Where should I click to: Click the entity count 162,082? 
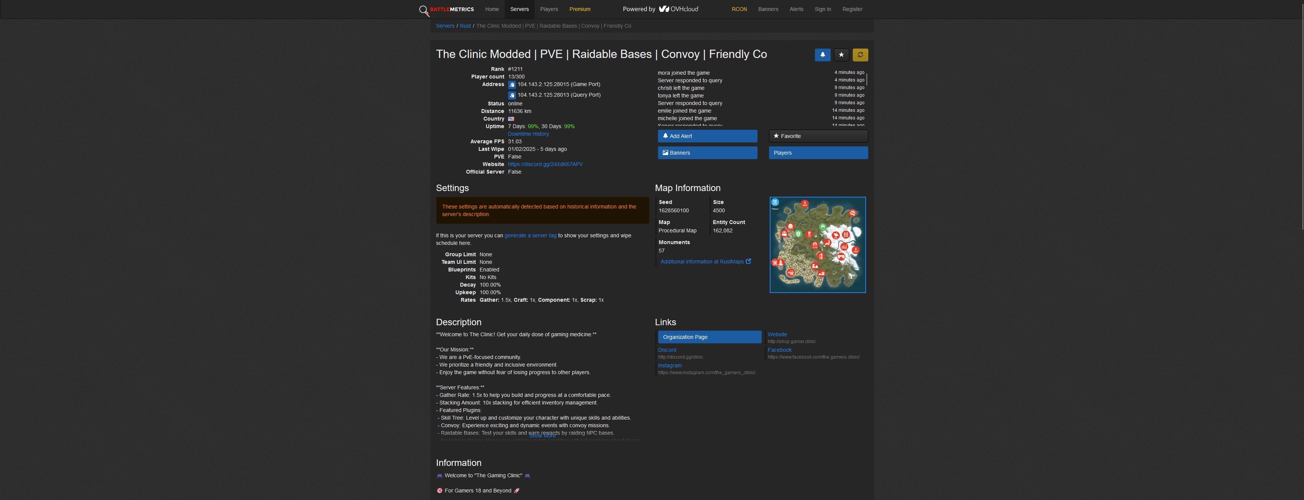click(x=722, y=231)
